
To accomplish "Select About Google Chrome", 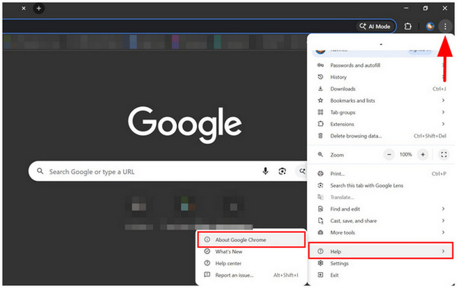I will pos(251,240).
